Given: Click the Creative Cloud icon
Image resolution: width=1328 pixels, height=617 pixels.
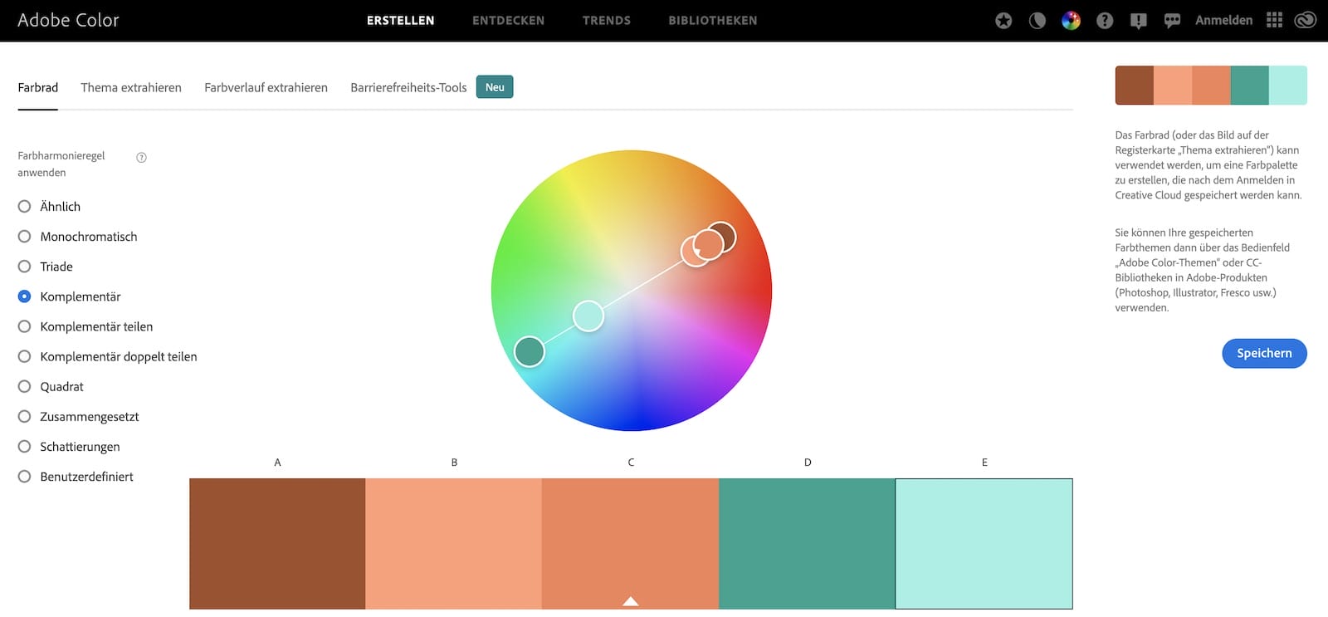Looking at the screenshot, I should coord(1306,20).
